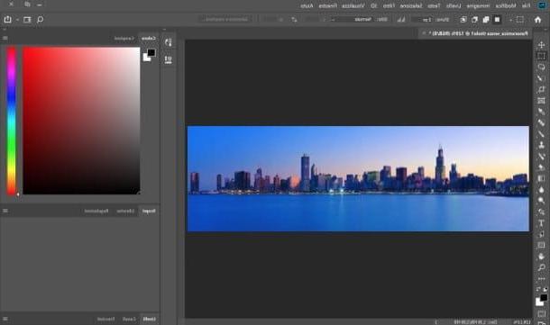Select the Brush tool
Viewport: 550px width, 325px height.
pos(541,134)
